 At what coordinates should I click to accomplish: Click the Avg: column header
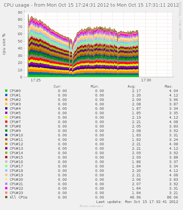tap(131, 87)
